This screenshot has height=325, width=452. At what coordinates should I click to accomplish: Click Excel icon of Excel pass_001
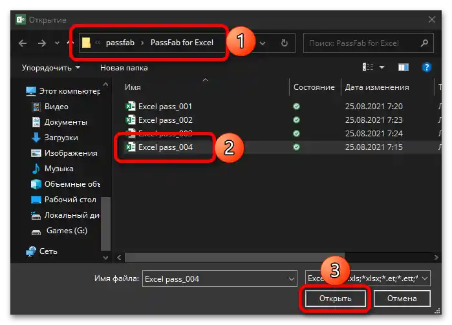(x=131, y=107)
